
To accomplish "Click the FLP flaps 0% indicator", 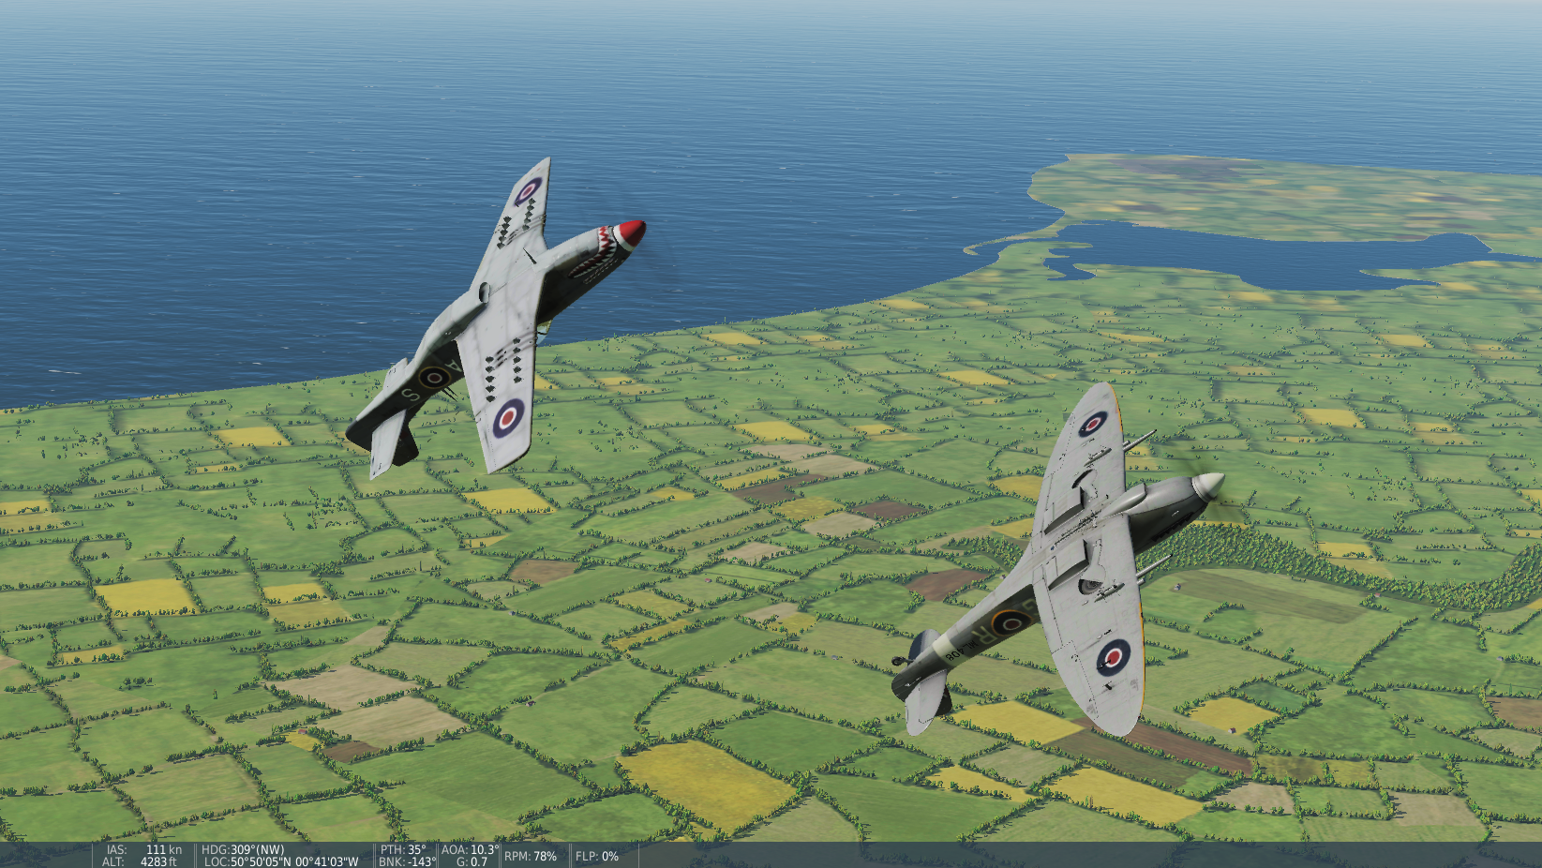I will [597, 856].
